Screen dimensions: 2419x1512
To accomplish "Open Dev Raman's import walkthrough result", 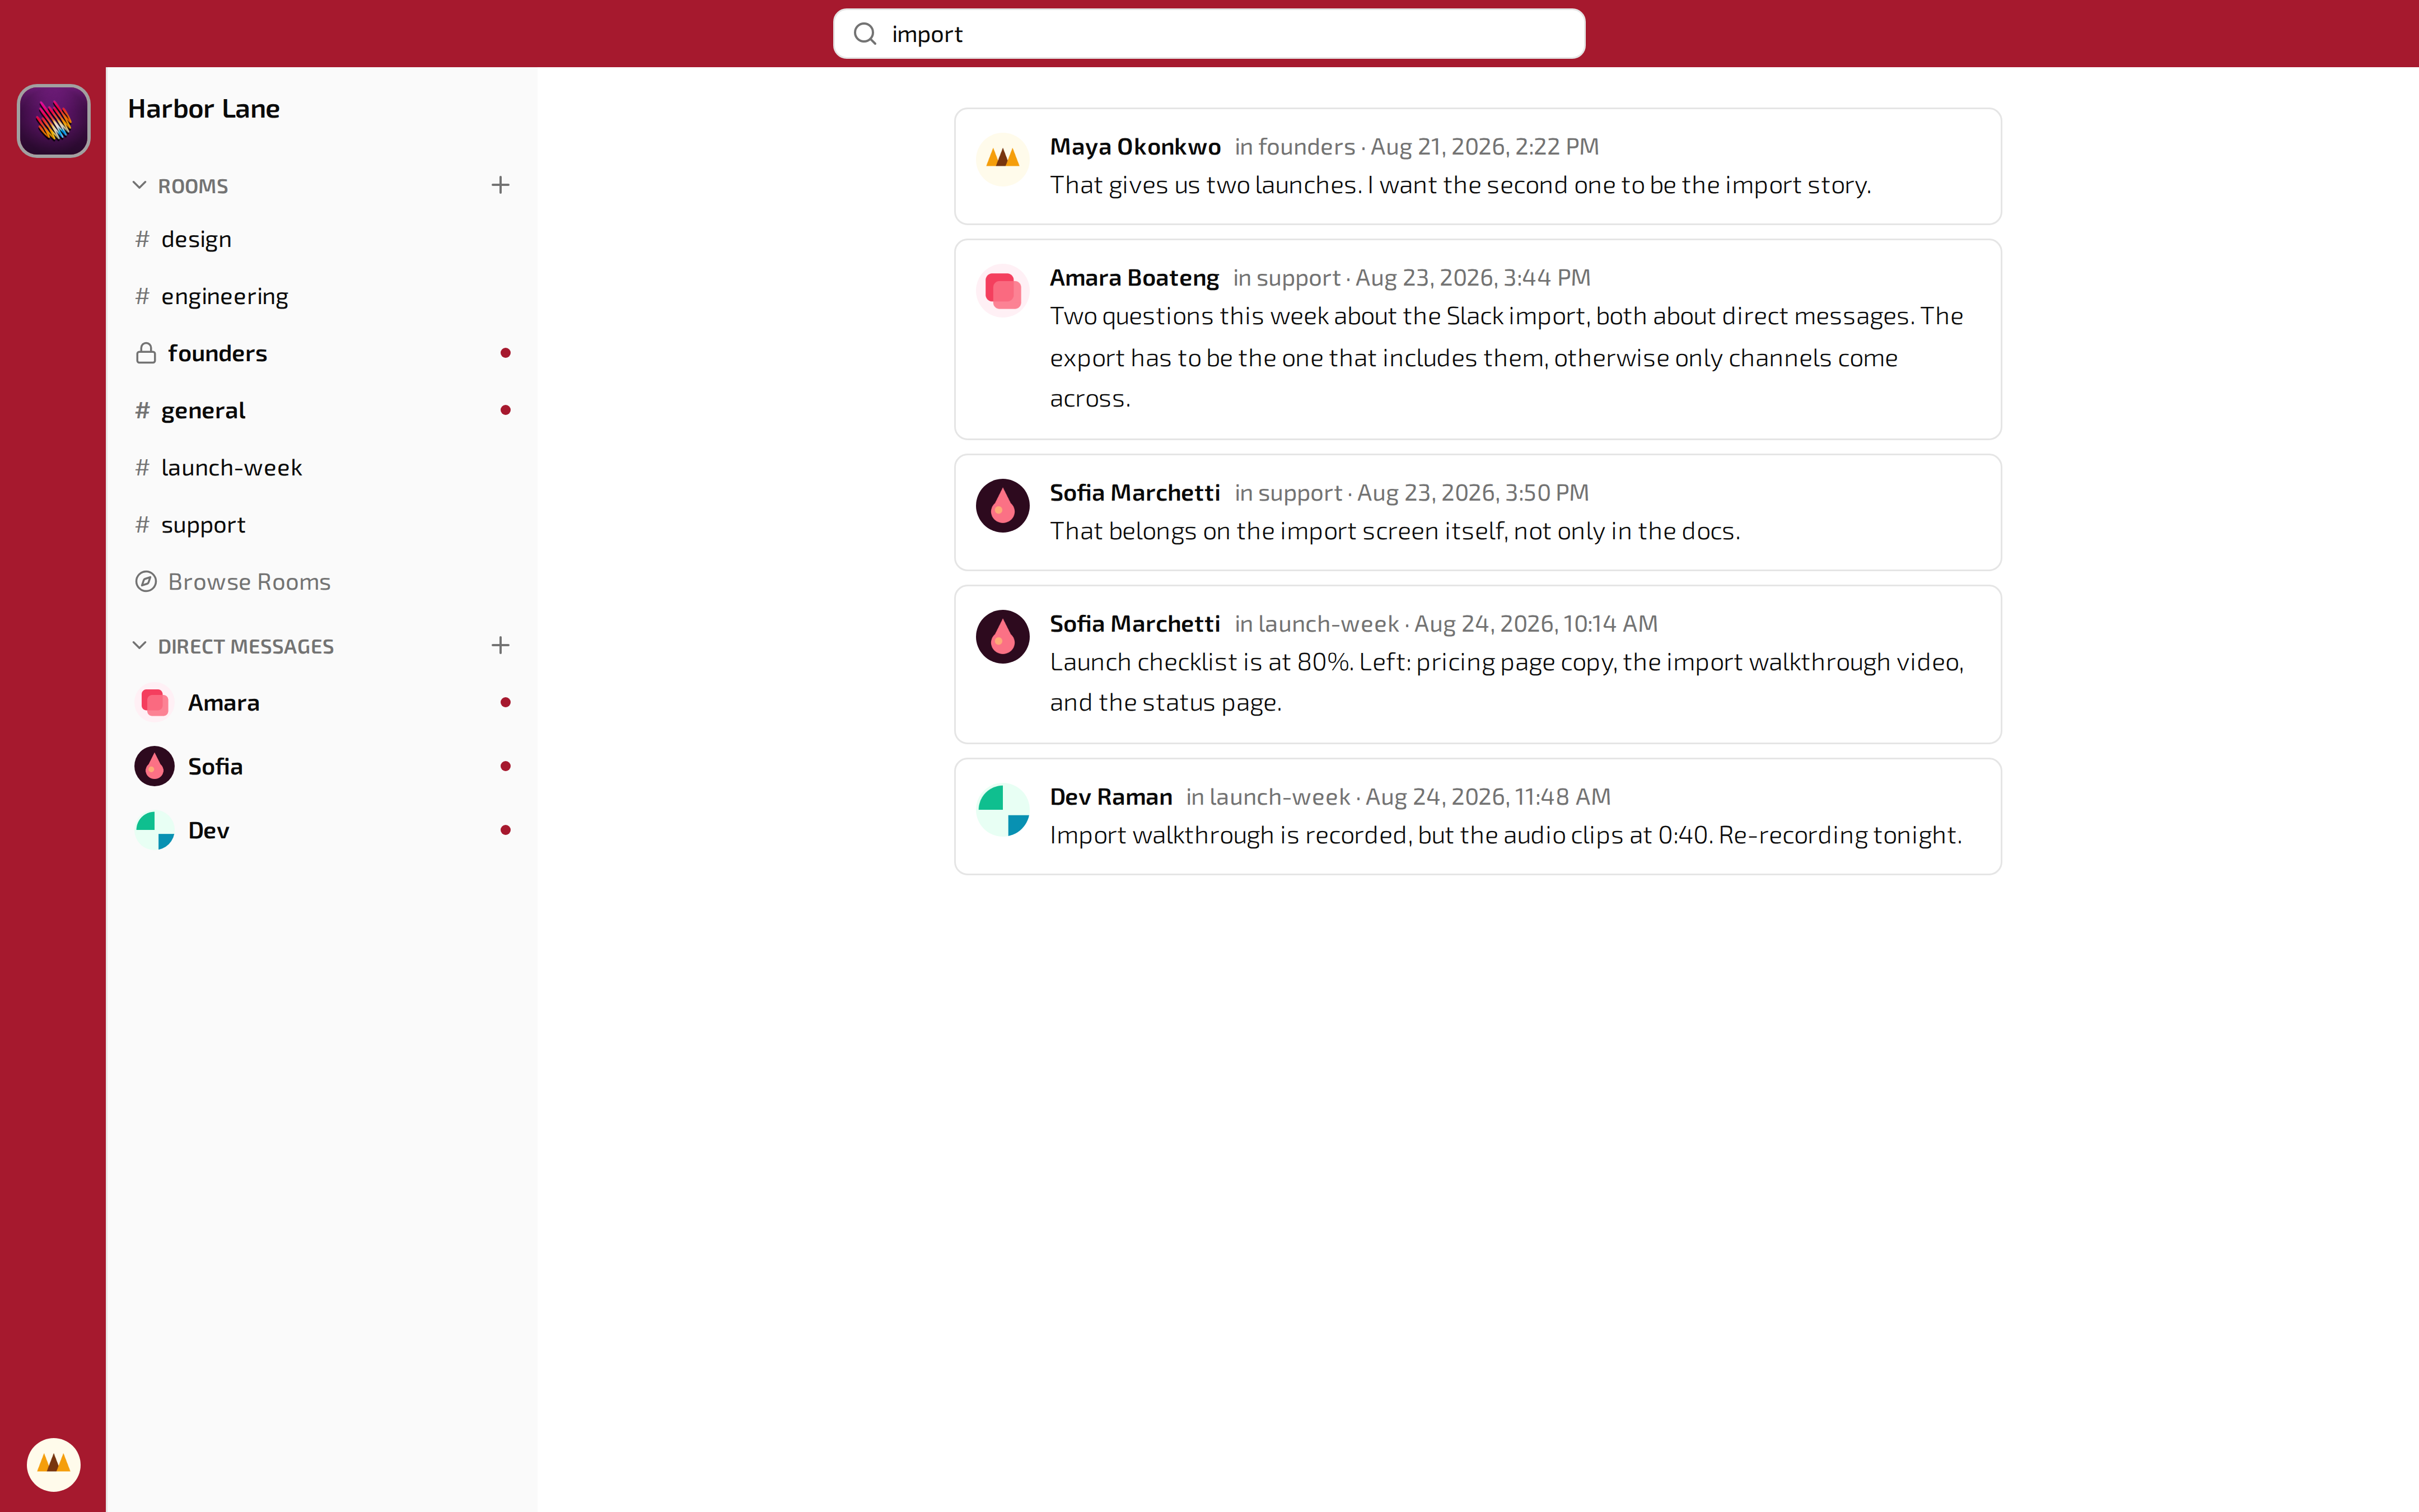I will pyautogui.click(x=1477, y=816).
